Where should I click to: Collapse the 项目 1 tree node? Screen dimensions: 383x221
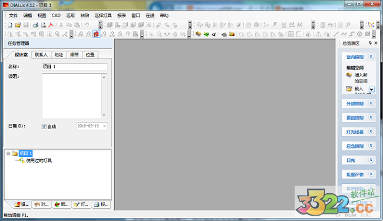pos(8,154)
